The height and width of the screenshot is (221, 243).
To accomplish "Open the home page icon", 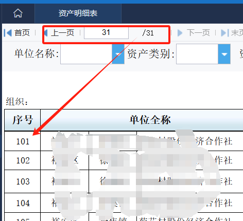I will pos(18,13).
